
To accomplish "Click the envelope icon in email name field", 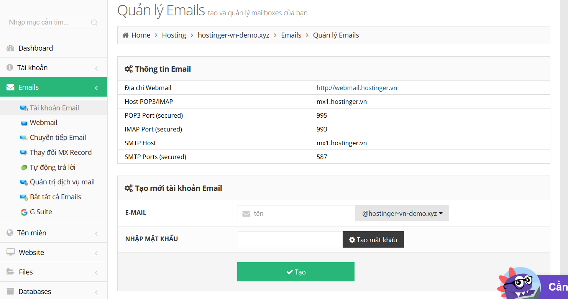I will 246,214.
